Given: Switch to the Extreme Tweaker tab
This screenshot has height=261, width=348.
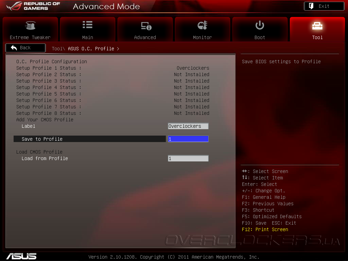Looking at the screenshot, I should (30, 29).
